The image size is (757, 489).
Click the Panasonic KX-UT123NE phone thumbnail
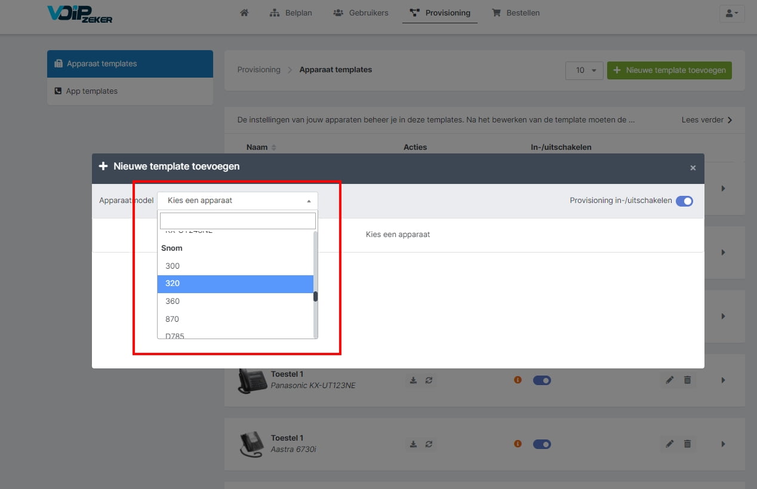tap(251, 380)
